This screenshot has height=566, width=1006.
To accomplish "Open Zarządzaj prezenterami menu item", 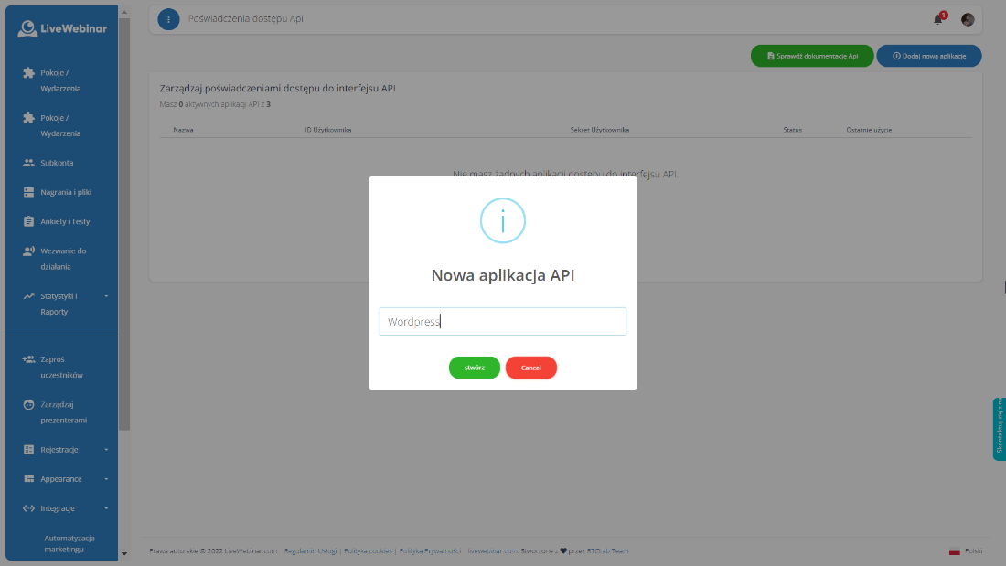I will 64,412.
